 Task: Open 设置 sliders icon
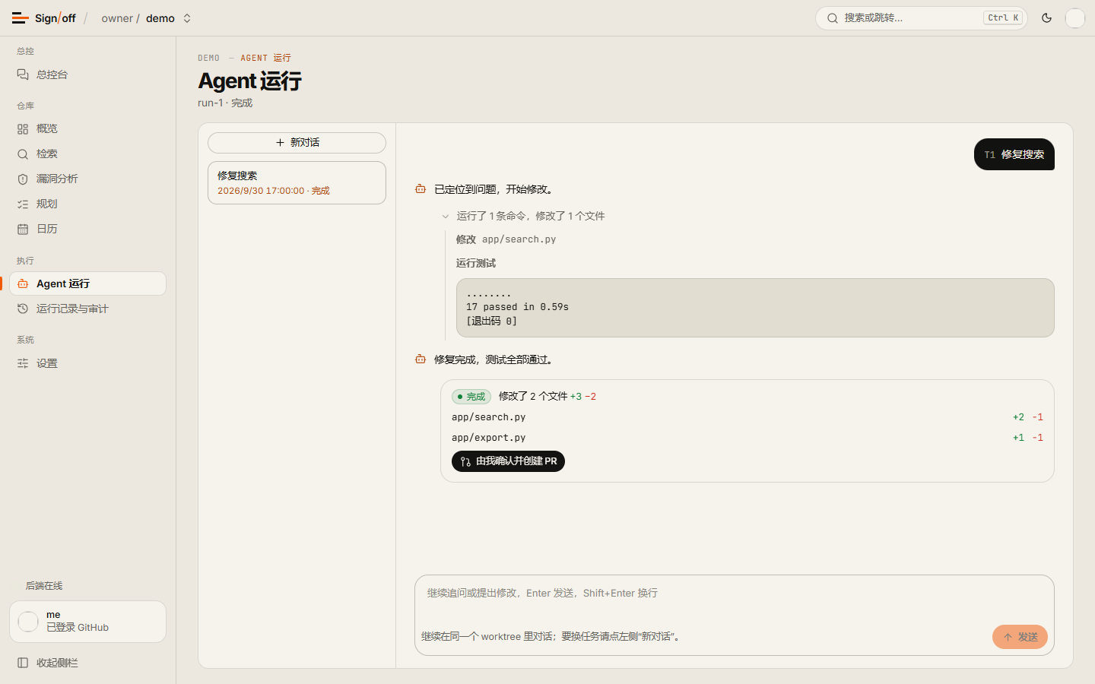click(x=23, y=364)
